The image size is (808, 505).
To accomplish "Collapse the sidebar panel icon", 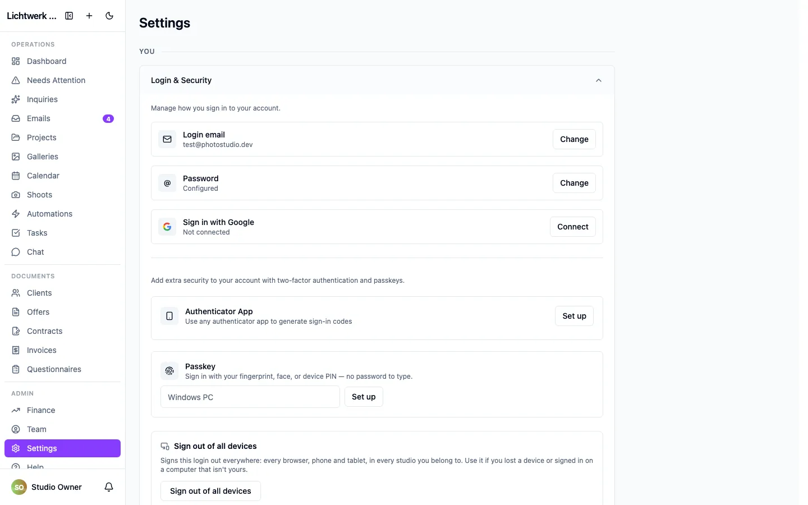I will click(69, 16).
